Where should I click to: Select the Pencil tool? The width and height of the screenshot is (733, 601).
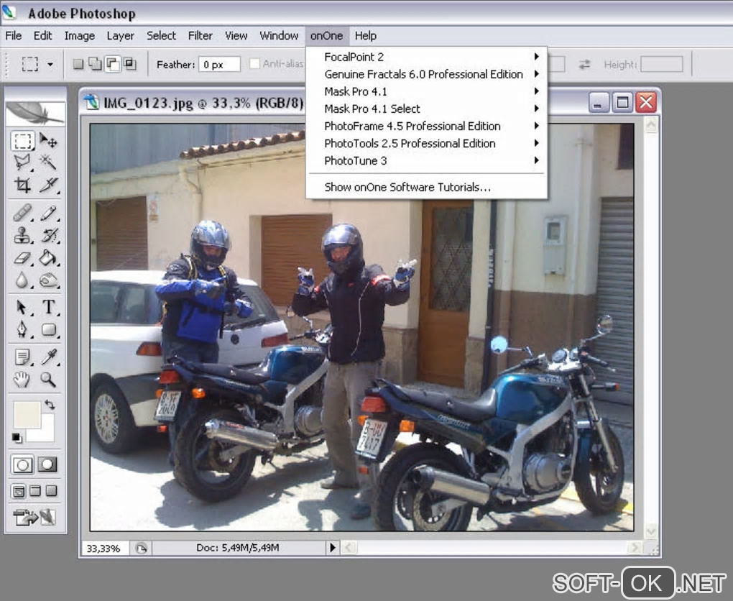[x=47, y=213]
